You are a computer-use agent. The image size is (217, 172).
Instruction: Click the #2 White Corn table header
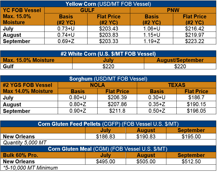[108, 54]
